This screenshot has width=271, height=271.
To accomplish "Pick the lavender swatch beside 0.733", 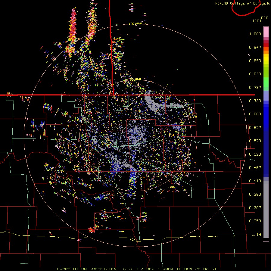I will [266, 96].
